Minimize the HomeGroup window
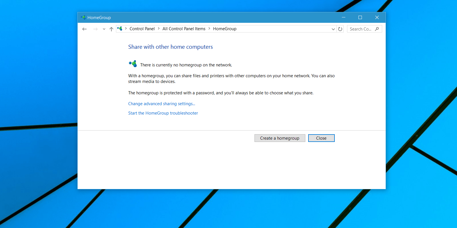This screenshot has height=228, width=457. point(344,17)
